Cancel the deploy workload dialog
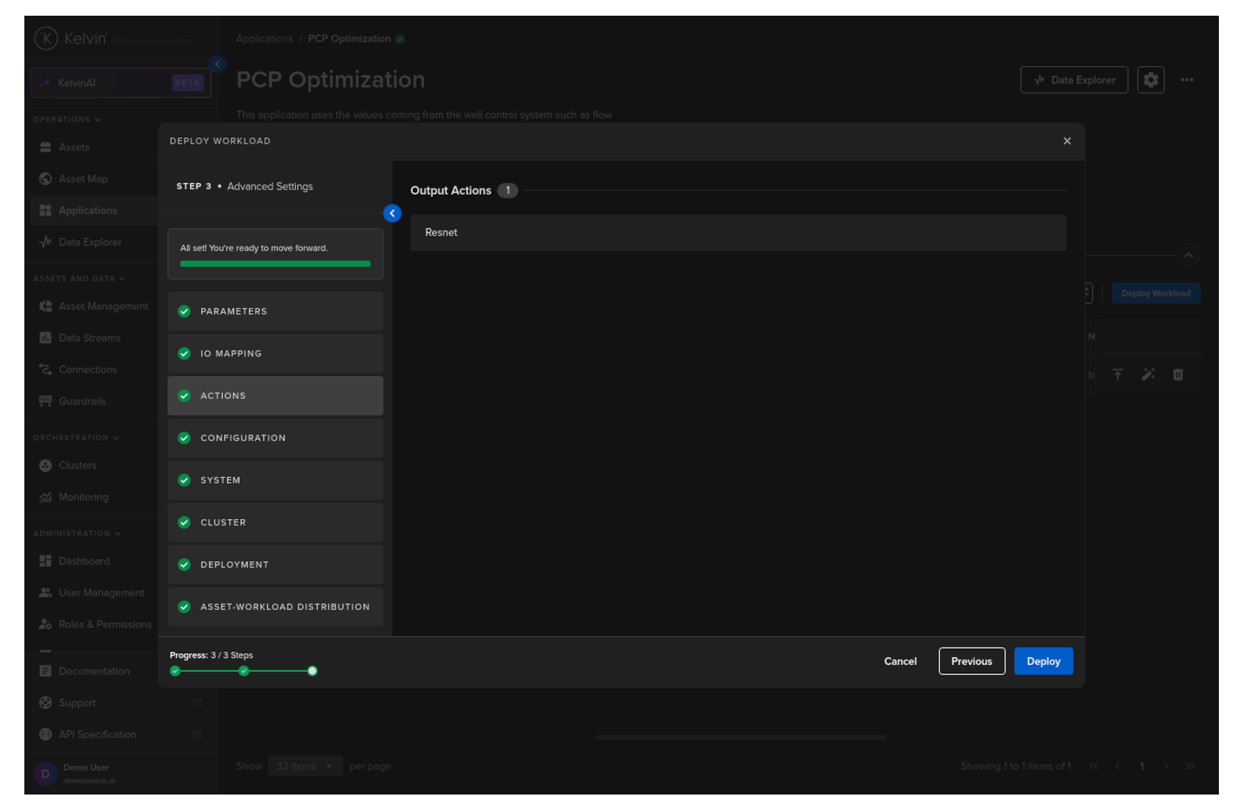 tap(900, 661)
